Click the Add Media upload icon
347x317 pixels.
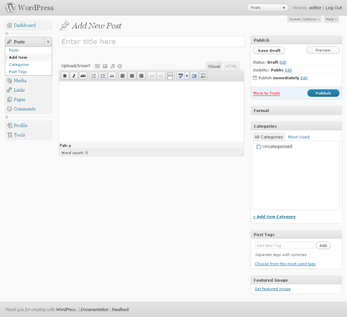[x=120, y=66]
